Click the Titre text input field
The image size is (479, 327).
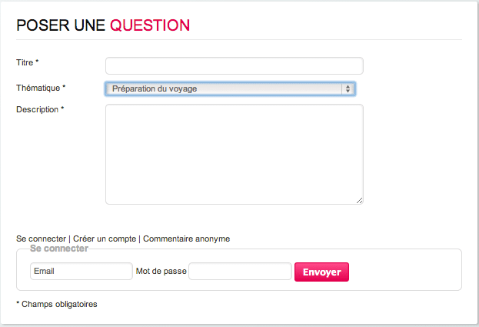point(234,65)
